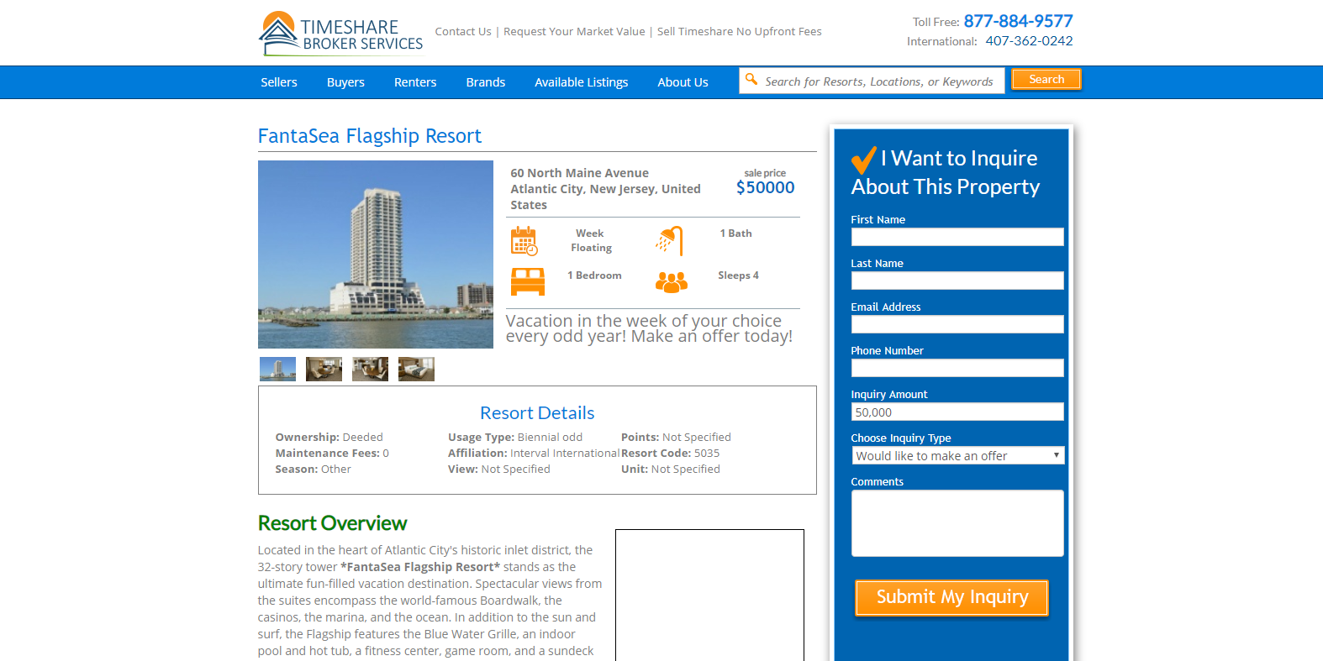Click the Phone Number field
Image resolution: width=1323 pixels, height=661 pixels.
[x=957, y=368]
